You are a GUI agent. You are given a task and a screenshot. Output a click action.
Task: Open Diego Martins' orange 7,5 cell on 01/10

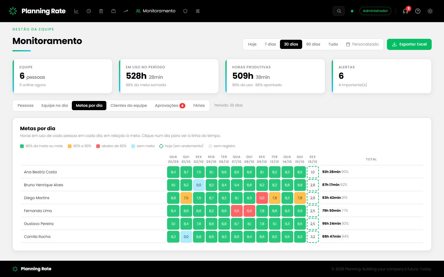point(186,198)
